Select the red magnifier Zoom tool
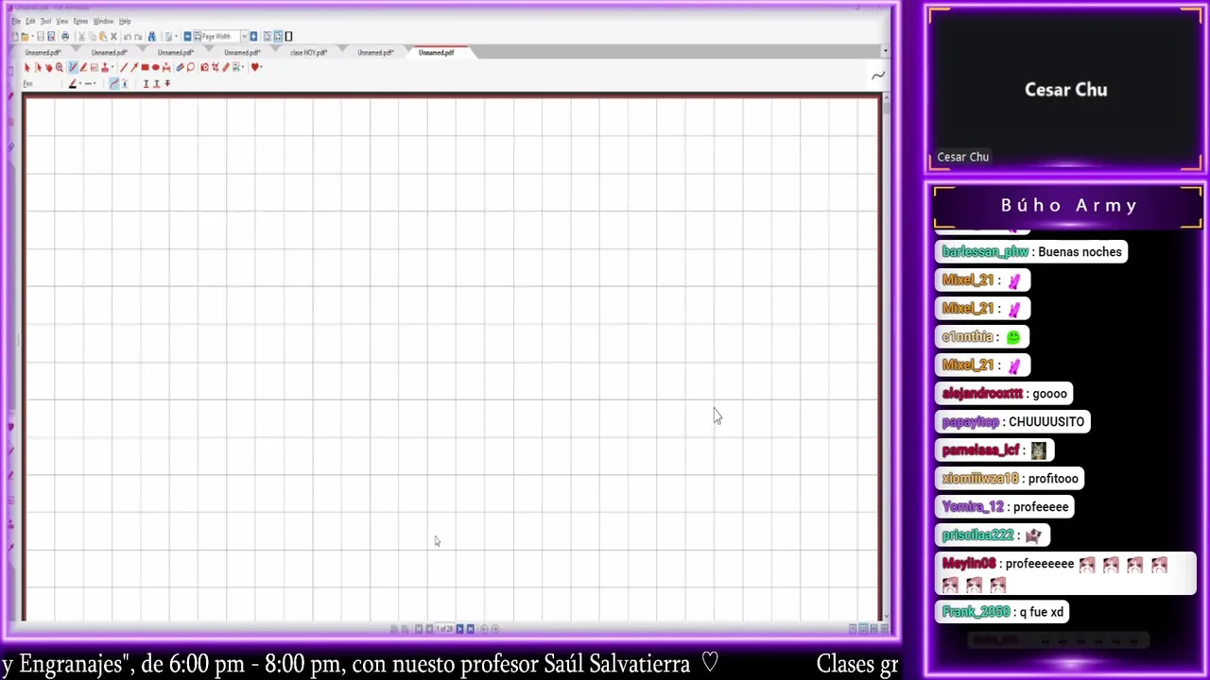 (x=60, y=67)
